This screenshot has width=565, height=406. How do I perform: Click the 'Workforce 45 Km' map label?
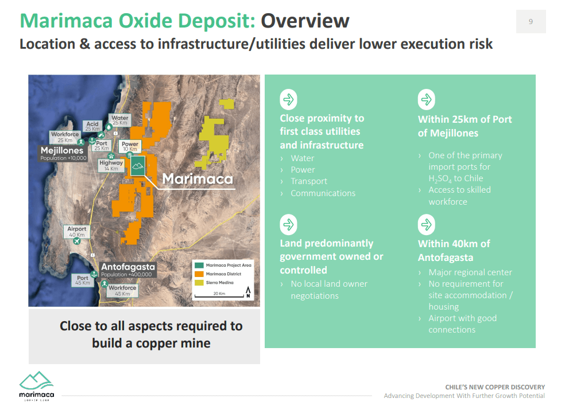pos(122,291)
